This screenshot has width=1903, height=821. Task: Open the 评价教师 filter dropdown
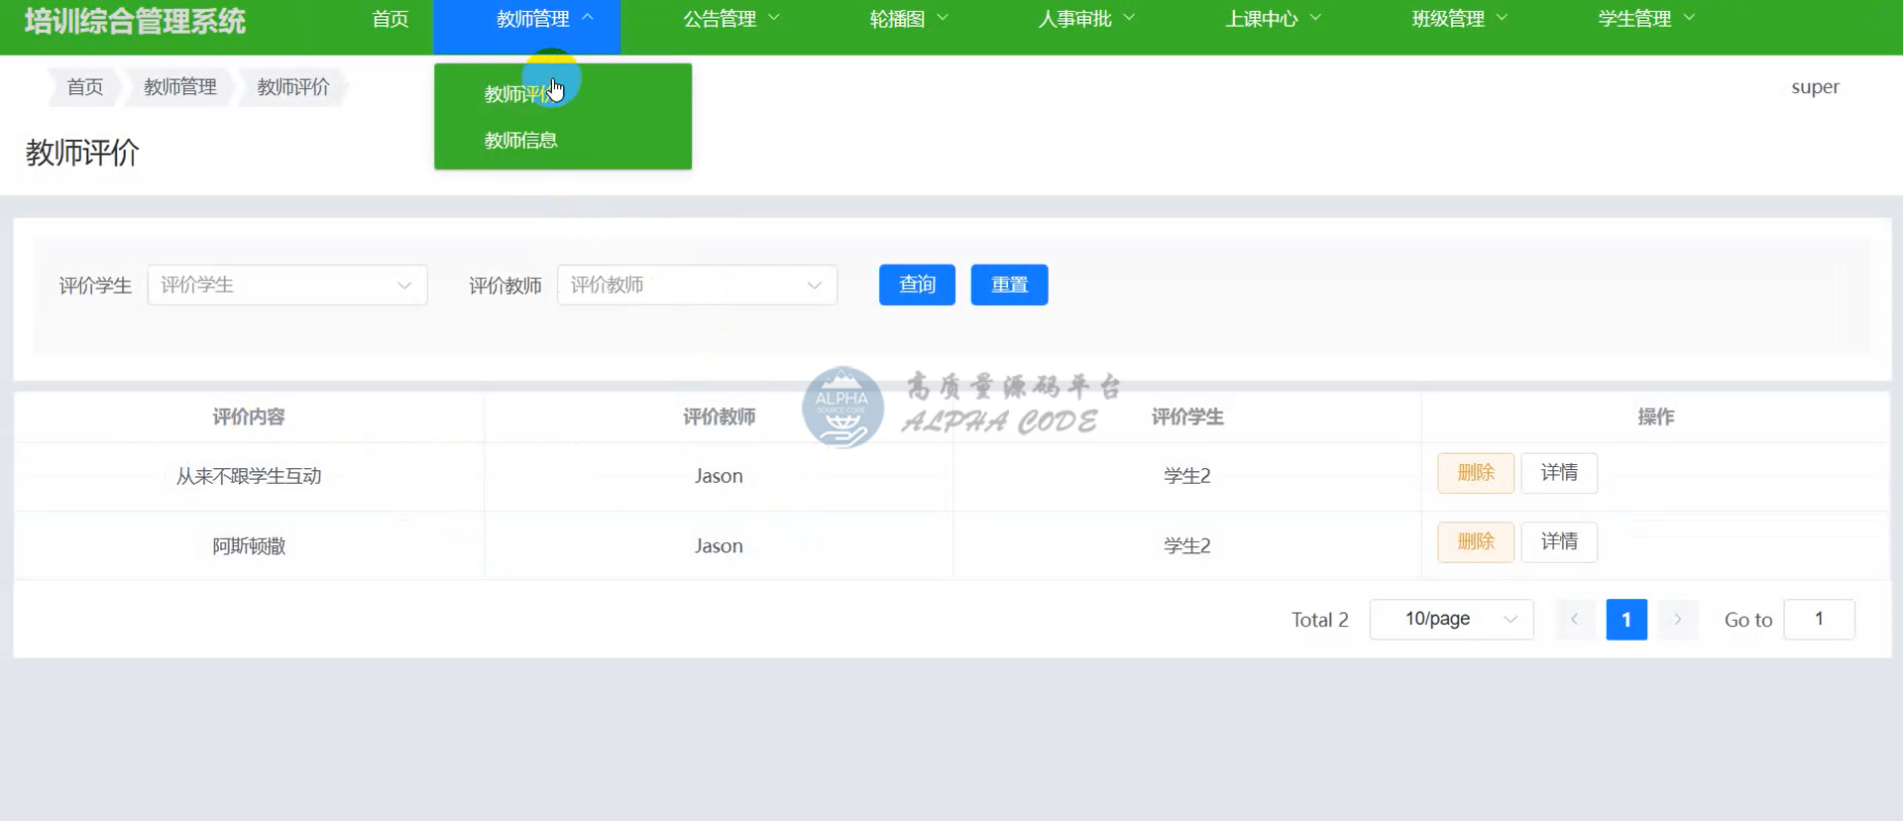[697, 286]
